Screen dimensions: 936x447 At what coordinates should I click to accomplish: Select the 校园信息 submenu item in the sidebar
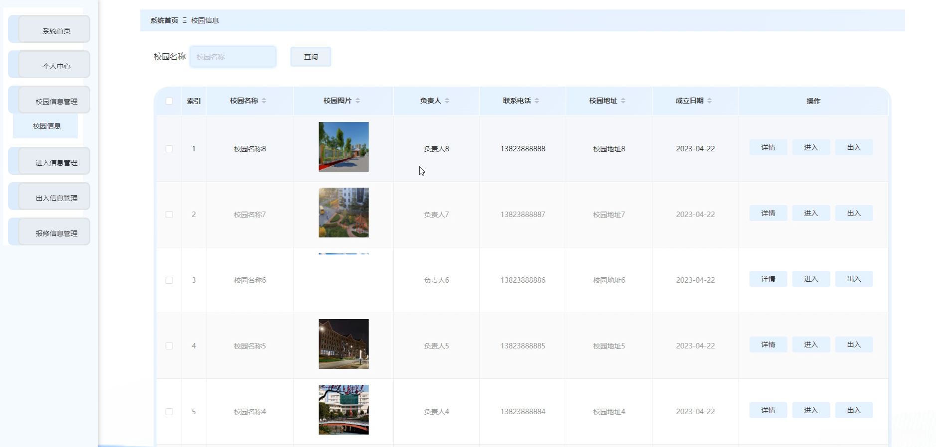(46, 126)
